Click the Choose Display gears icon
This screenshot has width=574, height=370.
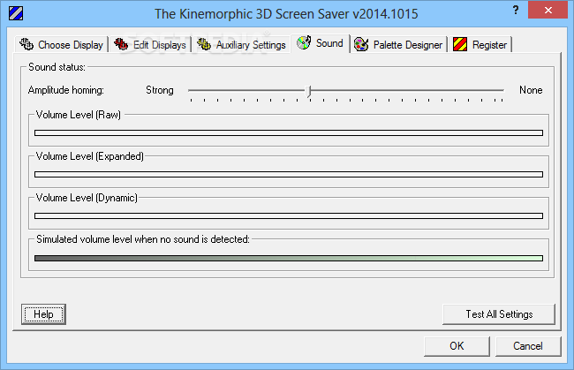pyautogui.click(x=26, y=44)
